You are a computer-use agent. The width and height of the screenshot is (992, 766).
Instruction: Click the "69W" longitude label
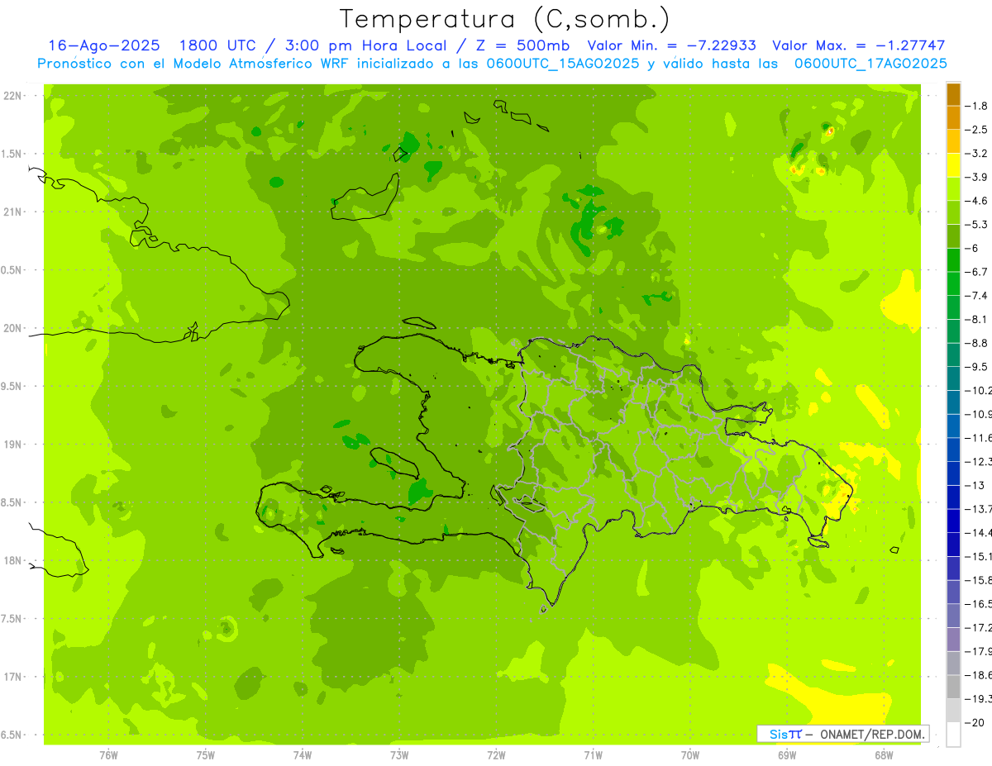click(787, 755)
